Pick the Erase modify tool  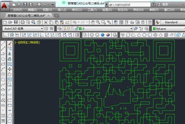[x=10, y=43]
